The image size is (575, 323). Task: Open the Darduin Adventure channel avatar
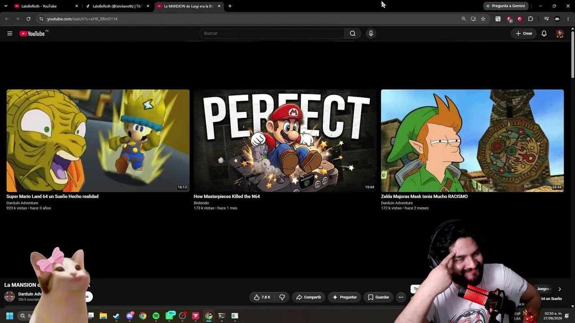pos(9,296)
